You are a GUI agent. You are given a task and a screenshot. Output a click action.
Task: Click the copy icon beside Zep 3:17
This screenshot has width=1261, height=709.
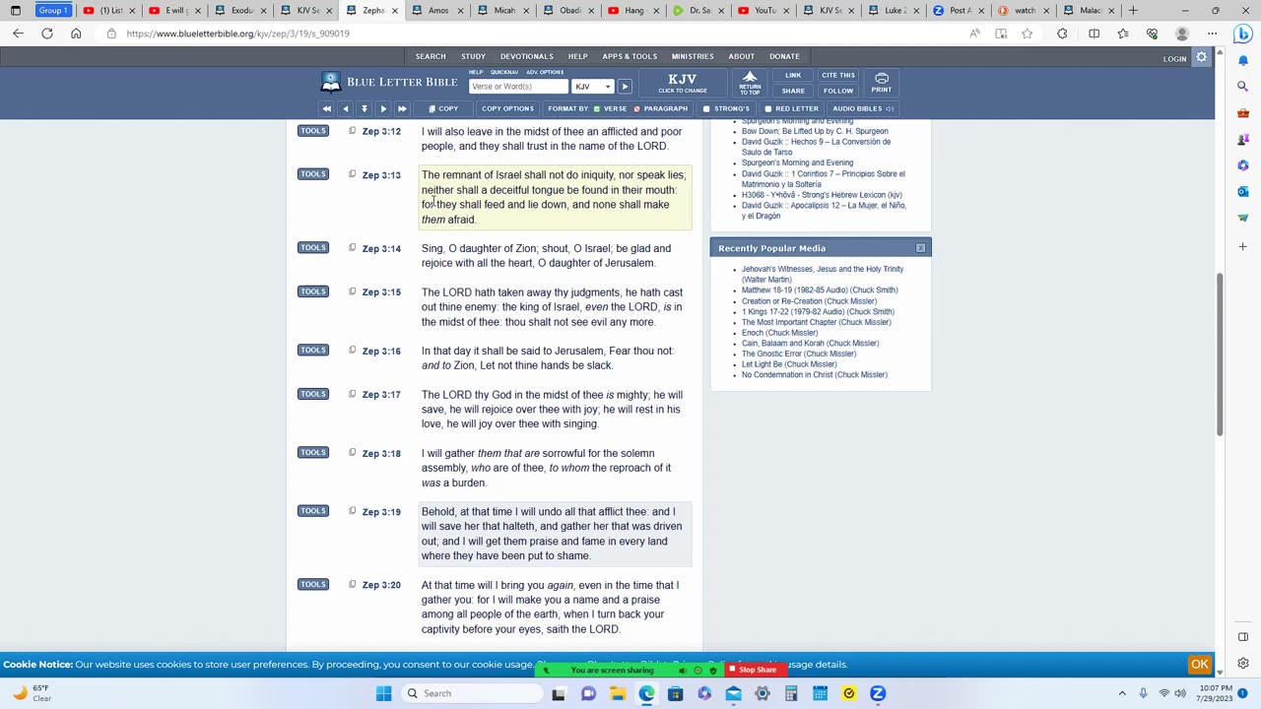[x=352, y=394]
